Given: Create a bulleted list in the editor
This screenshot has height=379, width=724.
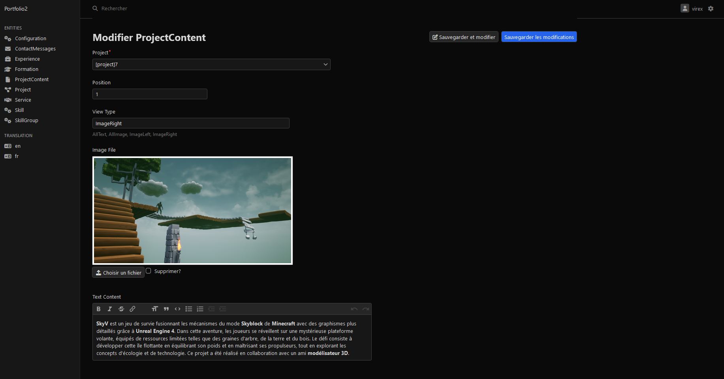Looking at the screenshot, I should click(x=189, y=309).
